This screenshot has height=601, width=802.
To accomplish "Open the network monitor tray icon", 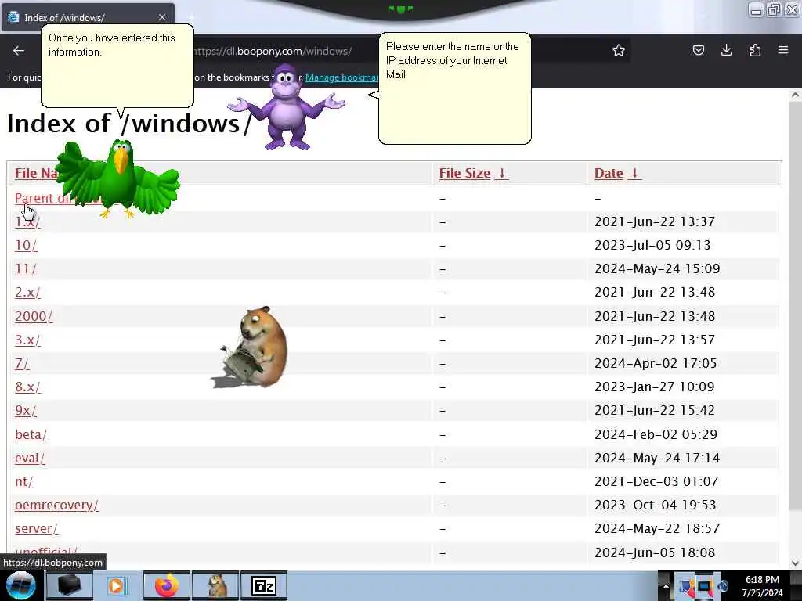I will [x=705, y=586].
